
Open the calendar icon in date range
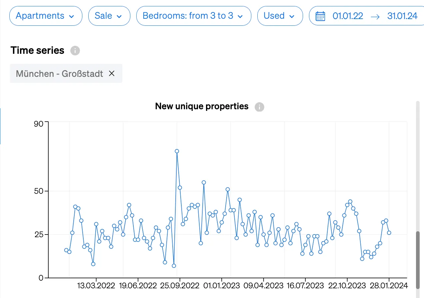click(x=320, y=16)
